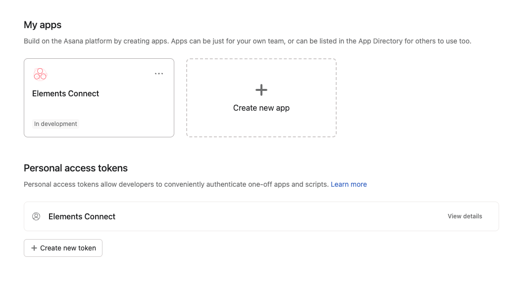Click the My apps description paragraph

tap(198, 41)
